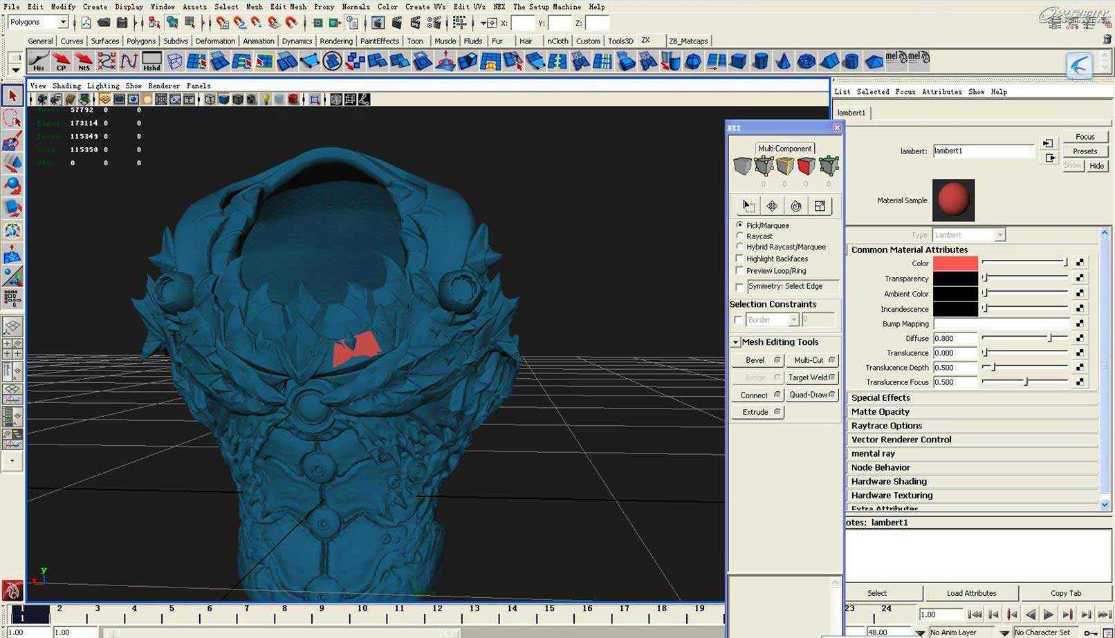Screen dimensions: 1115x638
Task: Enable Highlight Backfaces checkbox
Action: click(739, 259)
